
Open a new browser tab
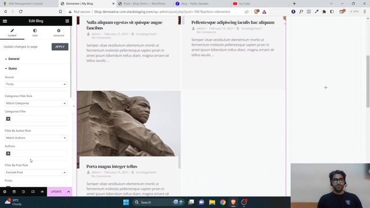294,3
